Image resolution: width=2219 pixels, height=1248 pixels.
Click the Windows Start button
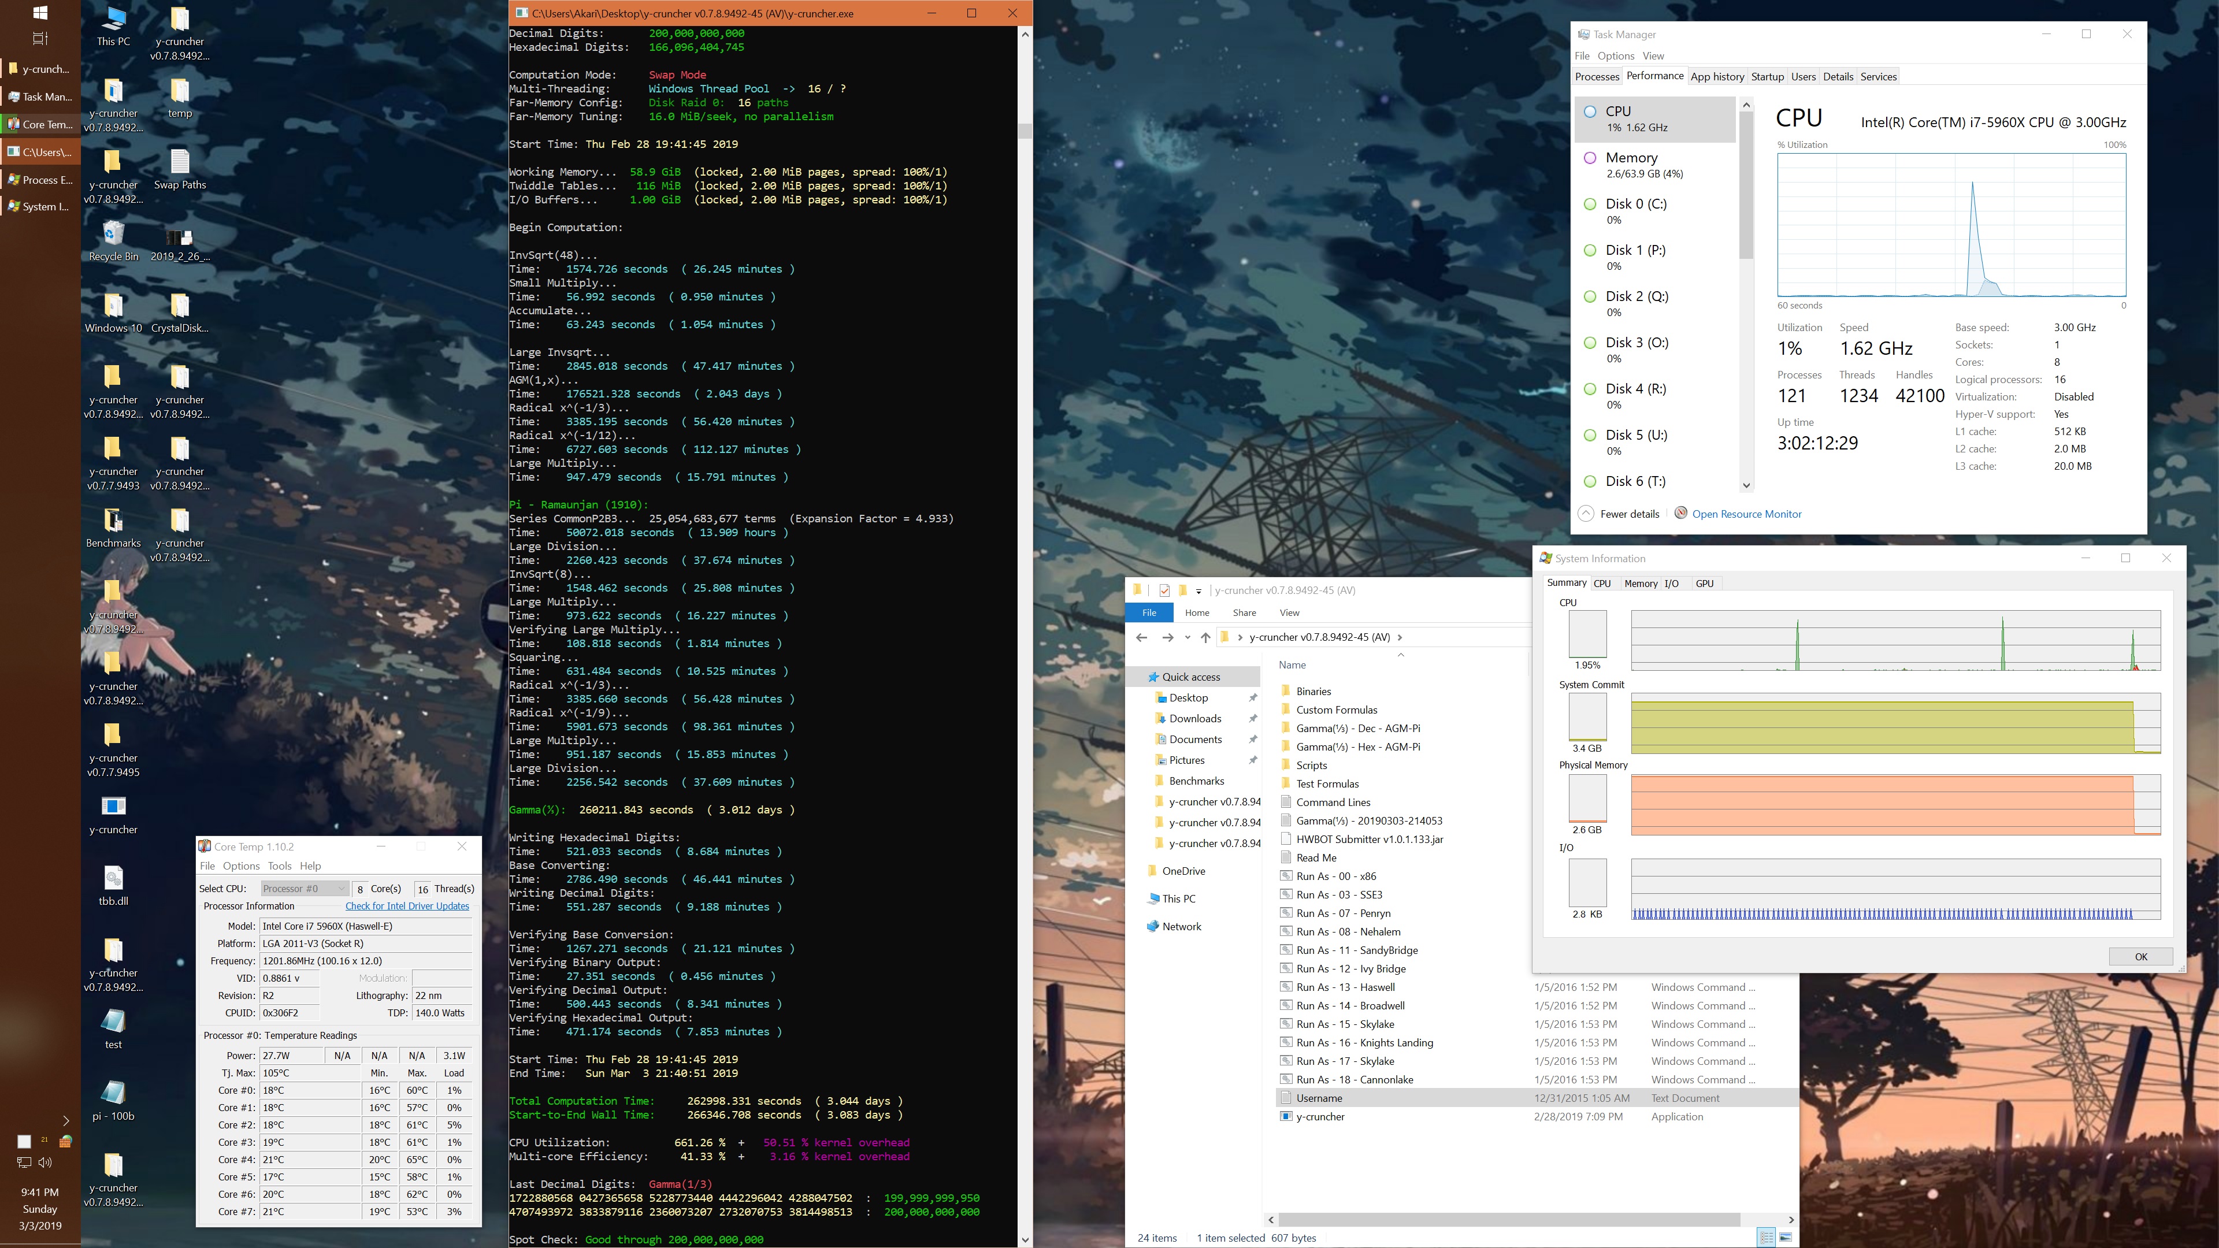pyautogui.click(x=40, y=13)
